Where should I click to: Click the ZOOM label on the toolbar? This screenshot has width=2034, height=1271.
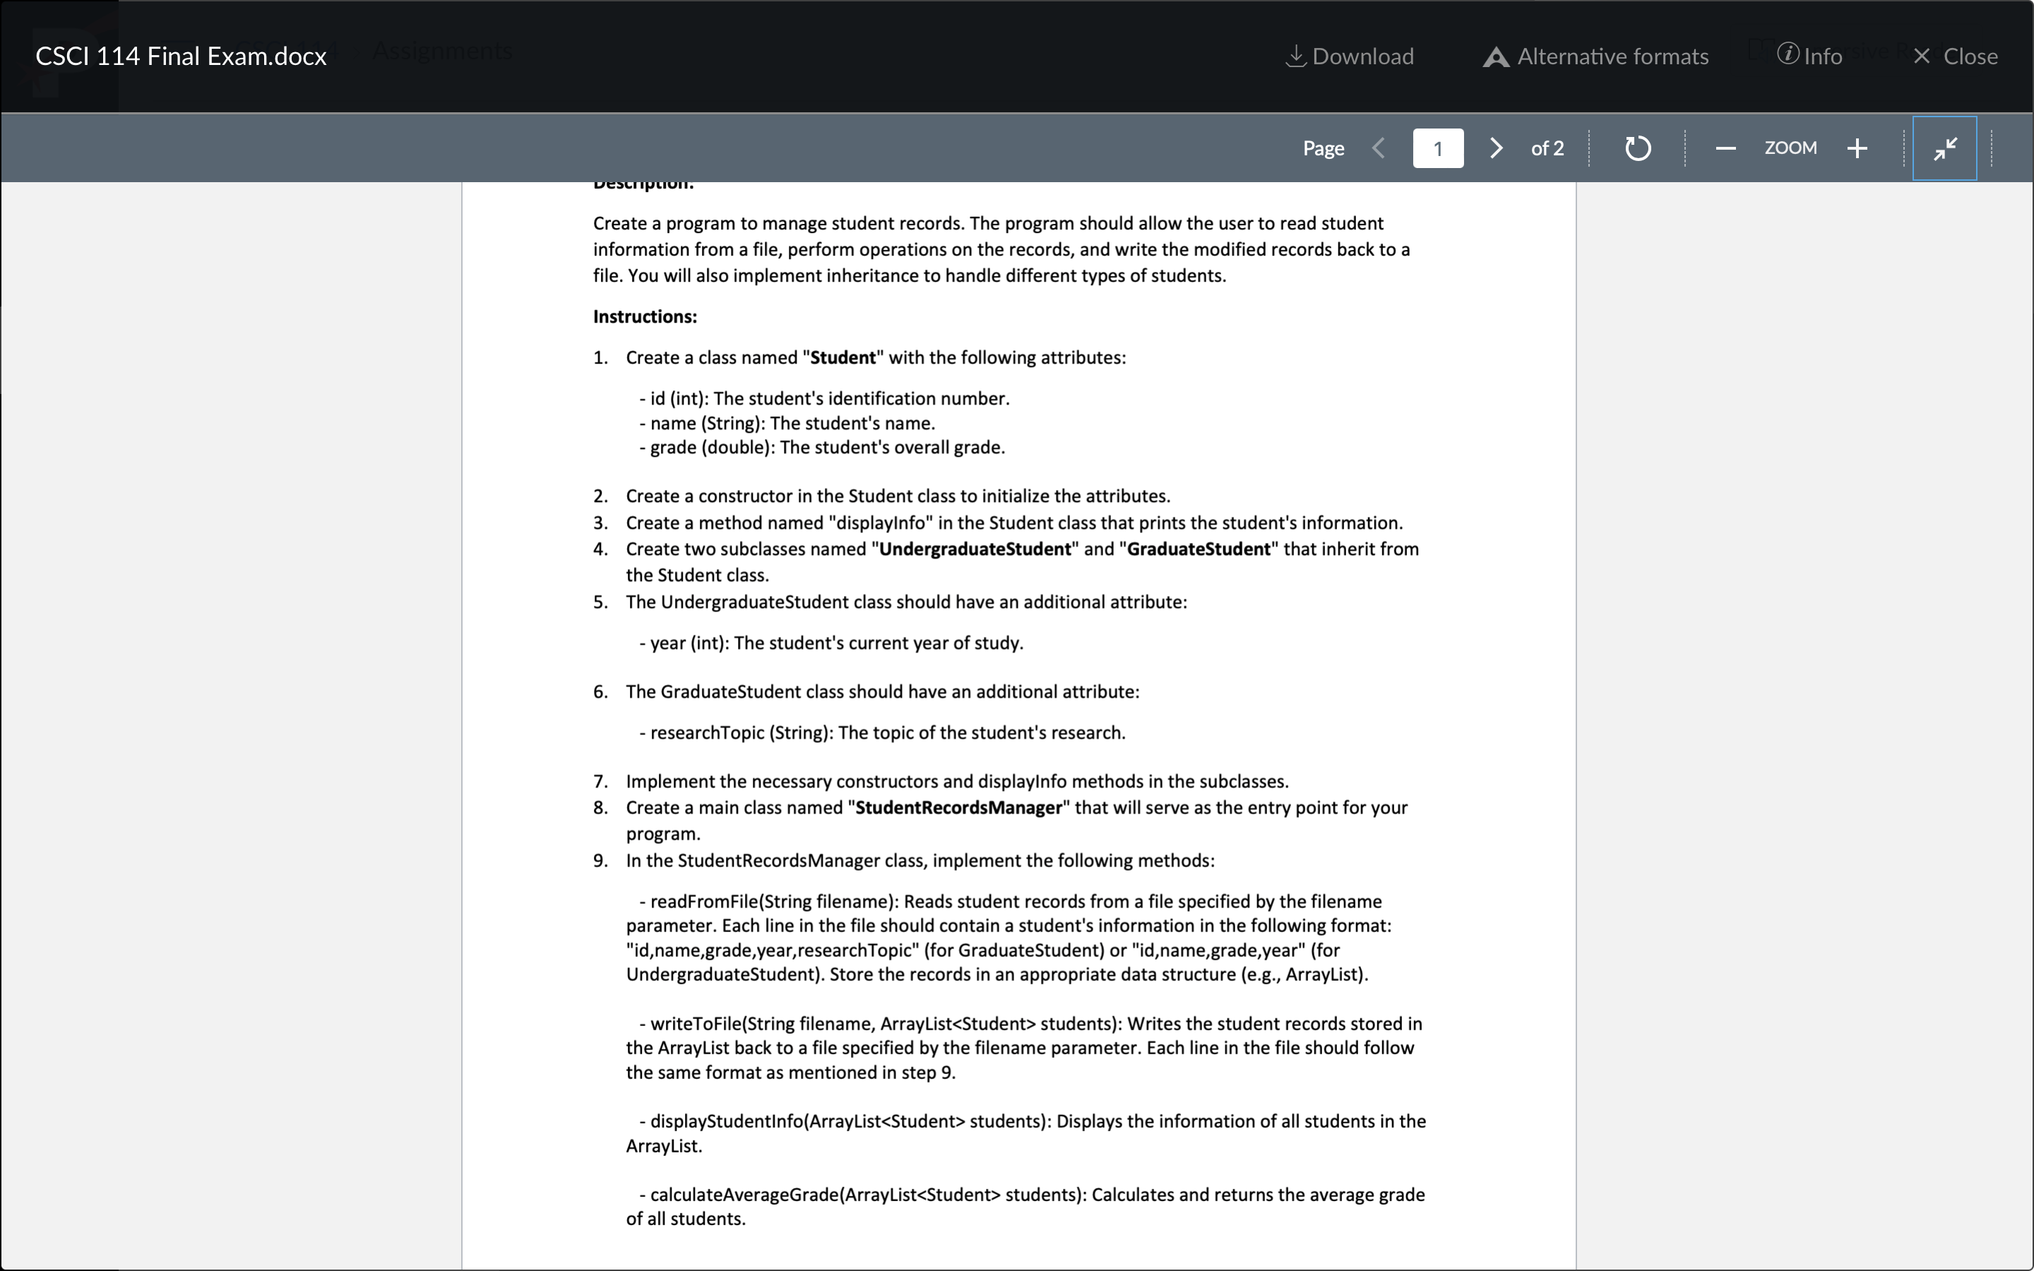pyautogui.click(x=1790, y=148)
